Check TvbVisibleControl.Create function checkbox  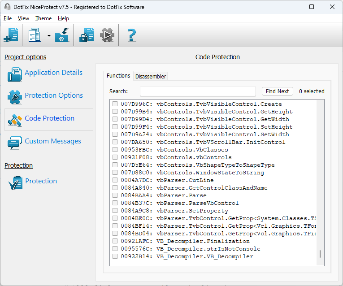coord(115,104)
